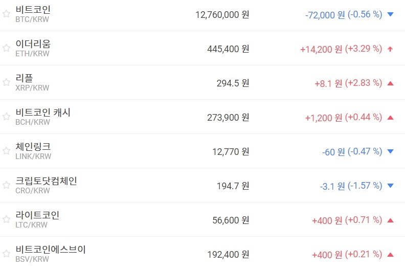Screen dimensions: 405x270
Task: Click the star icon for 비트코인에스브이
Action: tap(6, 254)
